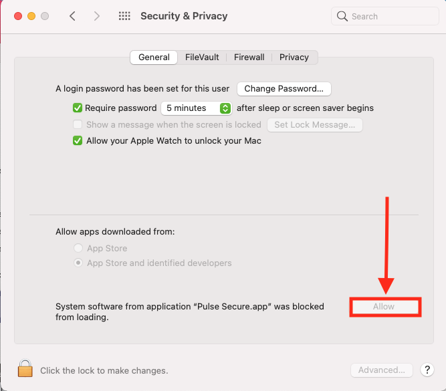
Task: Open the 5 minutes password delay dropdown
Action: point(196,108)
